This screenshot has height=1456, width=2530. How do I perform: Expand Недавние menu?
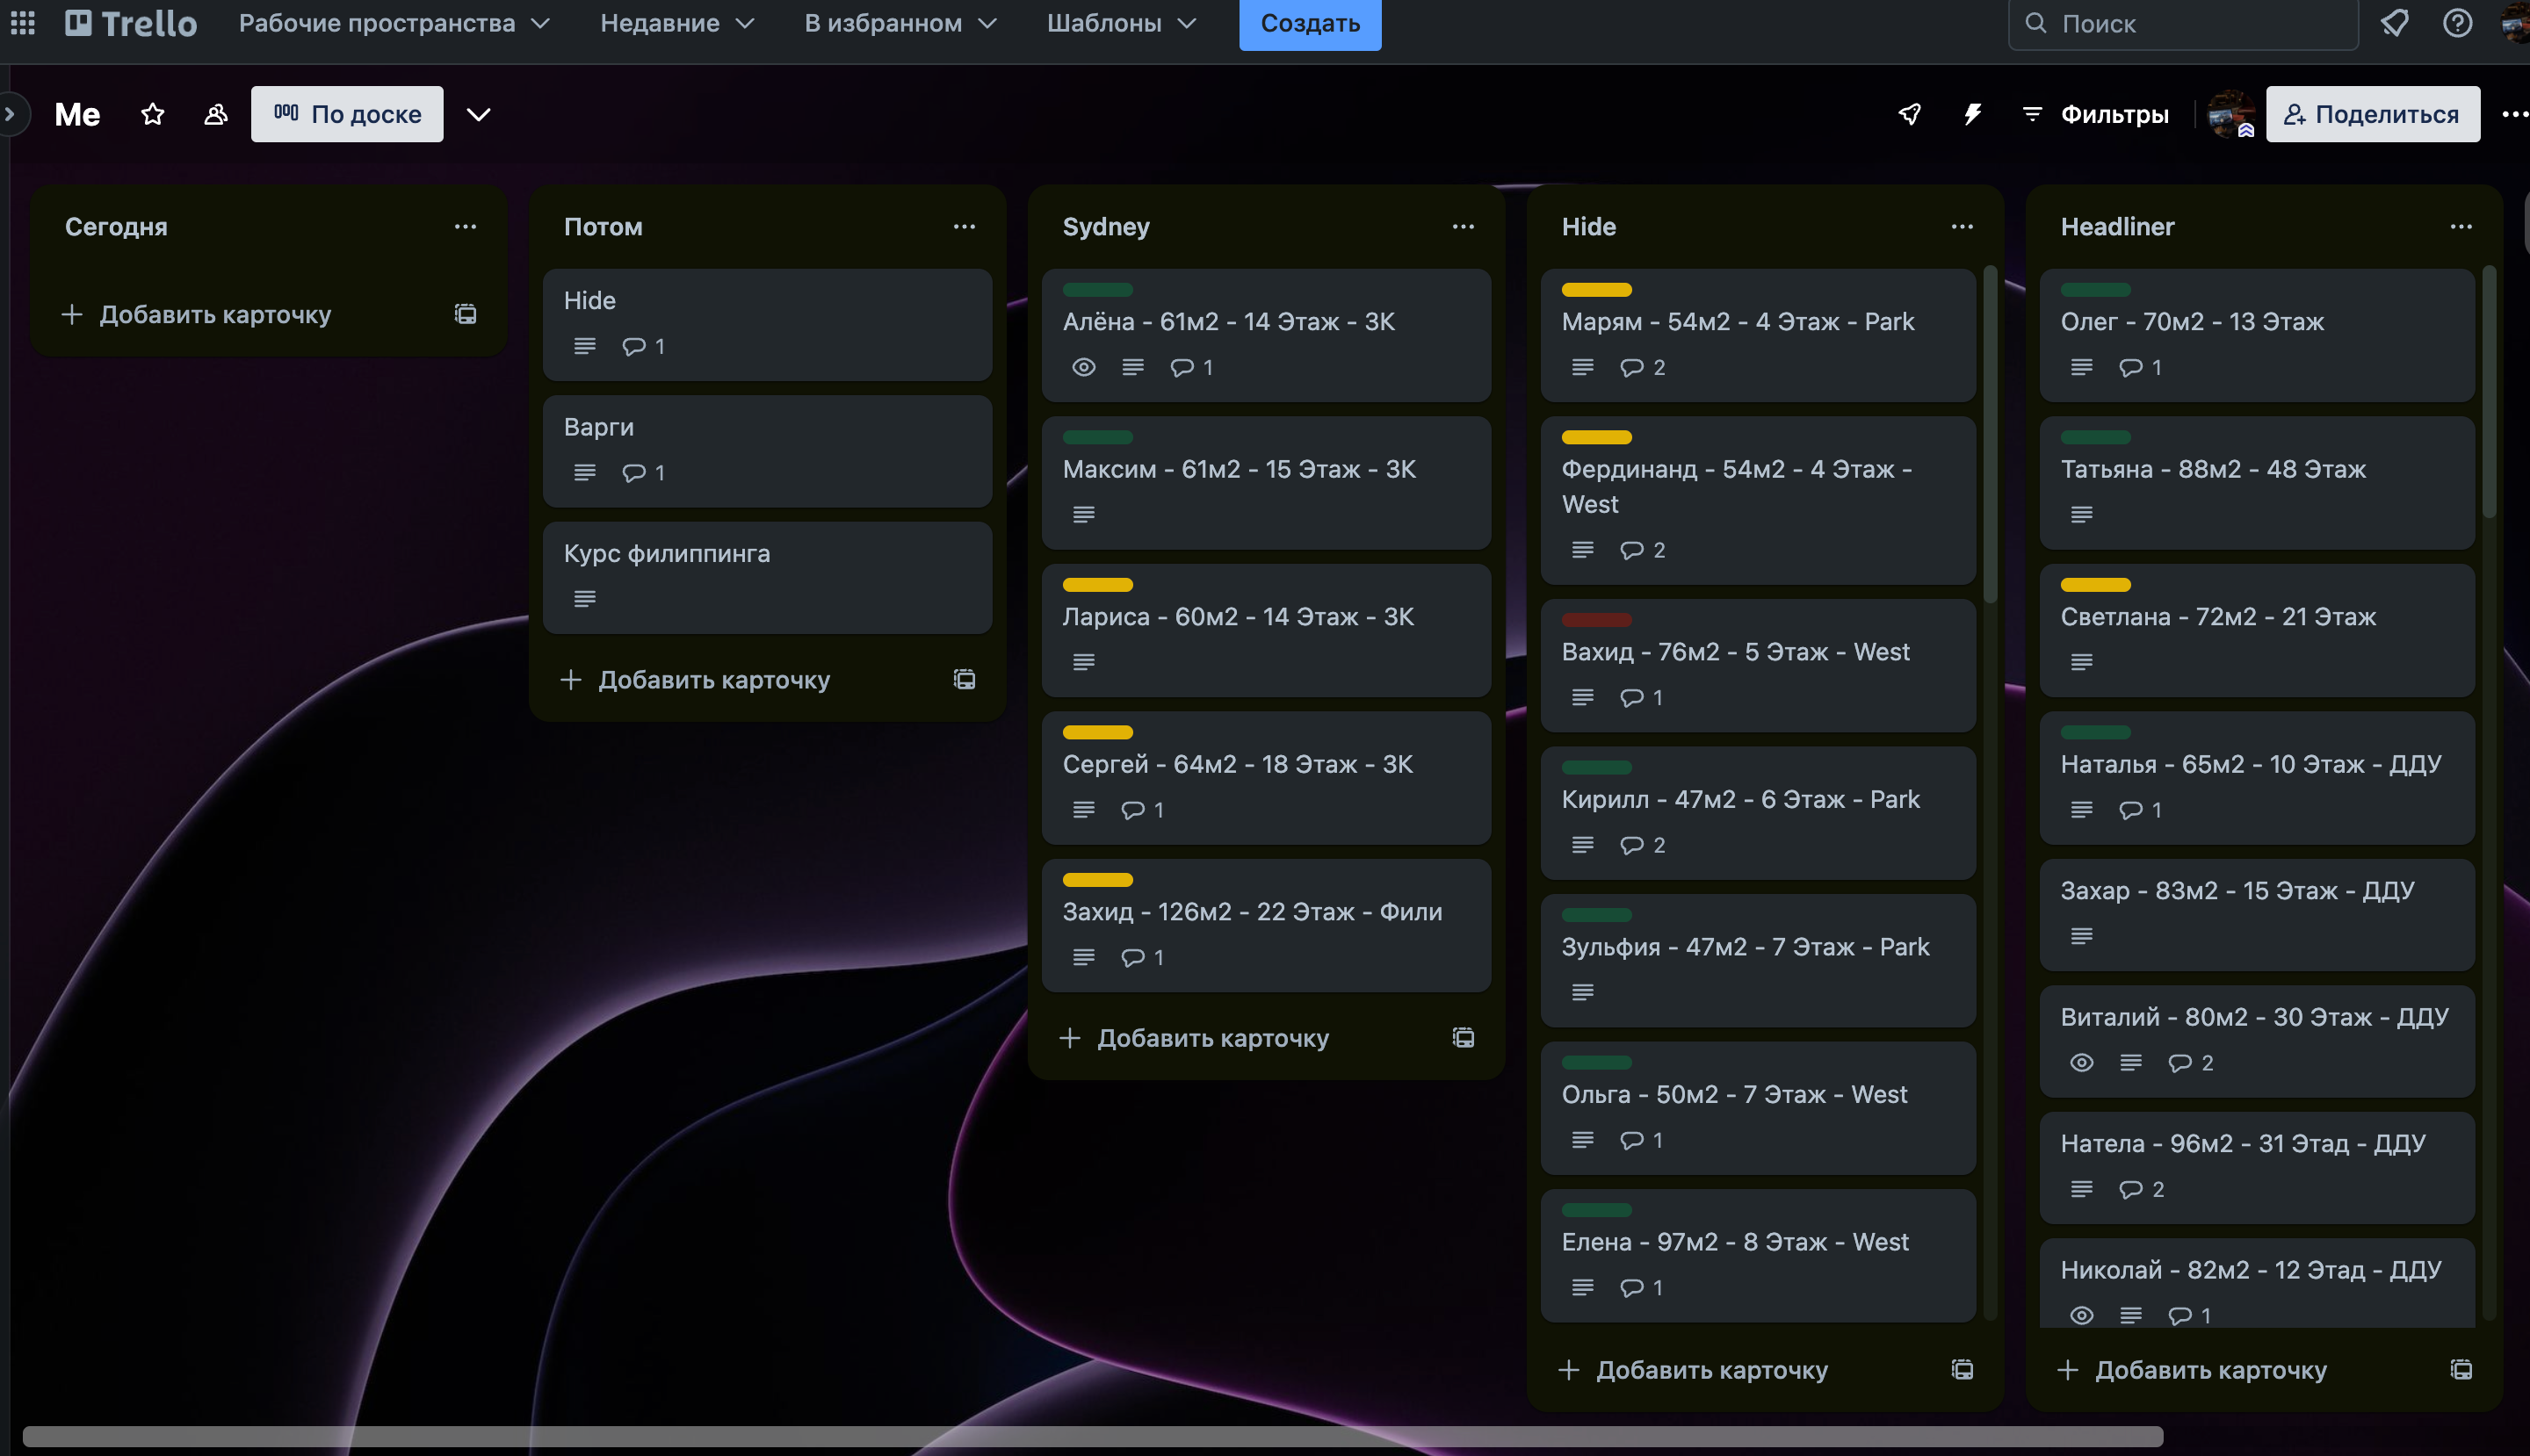tap(677, 22)
